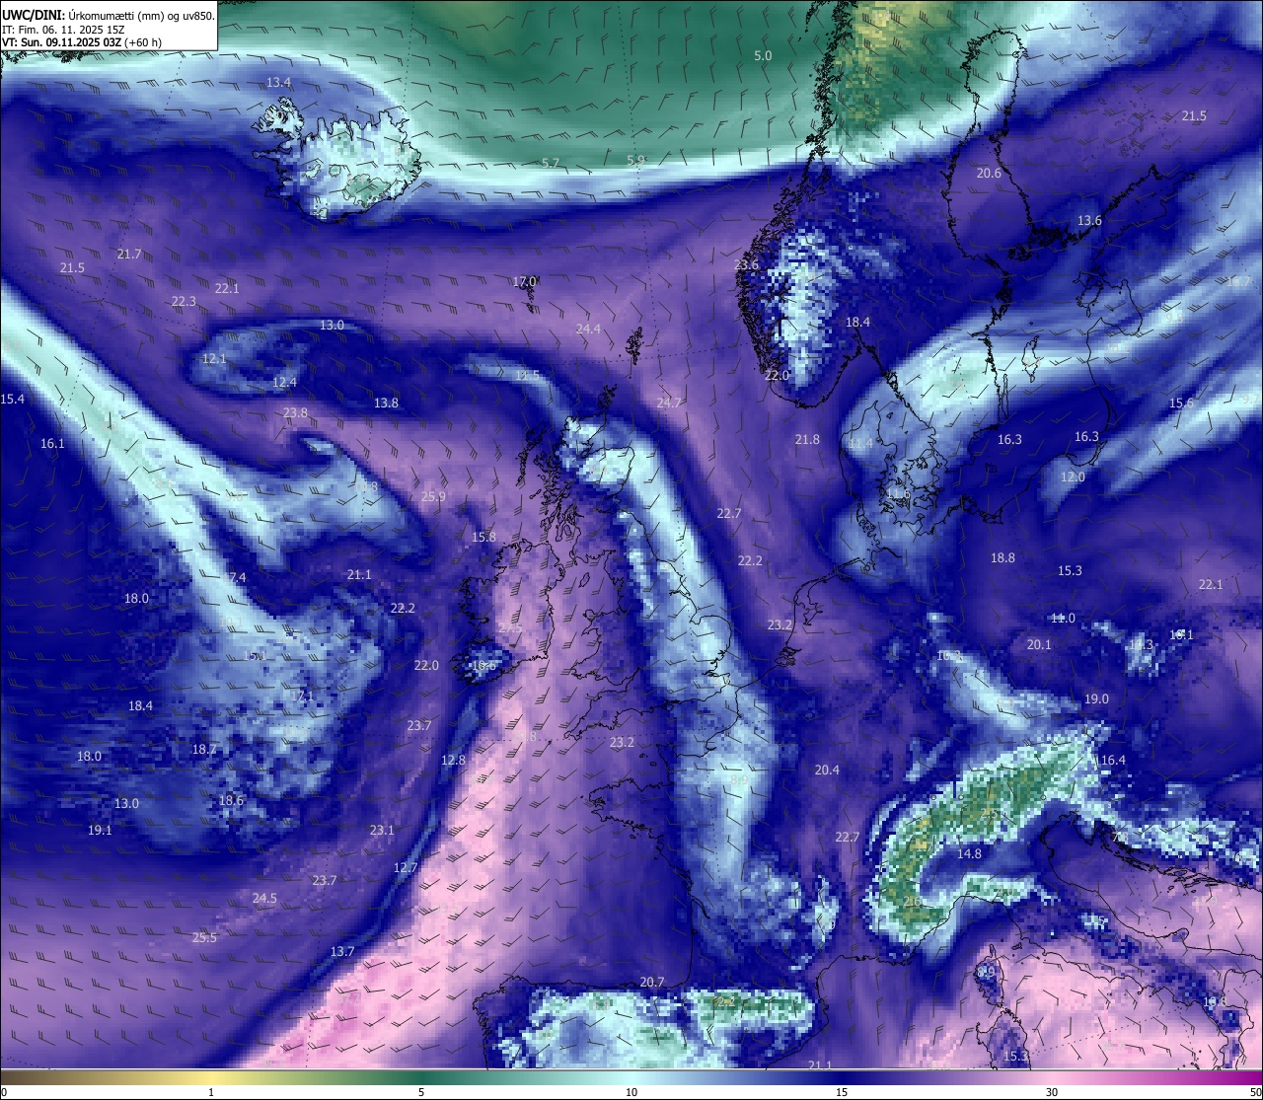Select the 13.7 value label

pyautogui.click(x=342, y=951)
